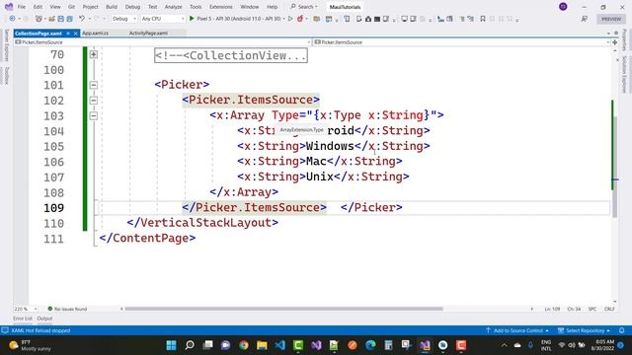Open the right Picker.ItemsSource navigation dropdown
This screenshot has width=632, height=355.
pyautogui.click(x=462, y=41)
